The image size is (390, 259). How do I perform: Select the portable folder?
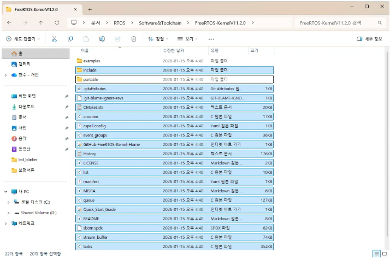[174, 79]
